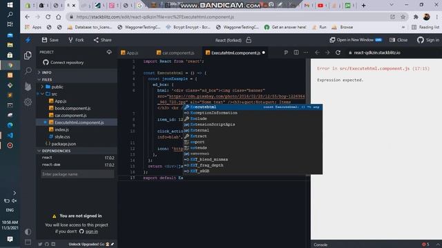The image size is (442, 248).
Task: Bookmark this page with star icon
Action: 403,17
